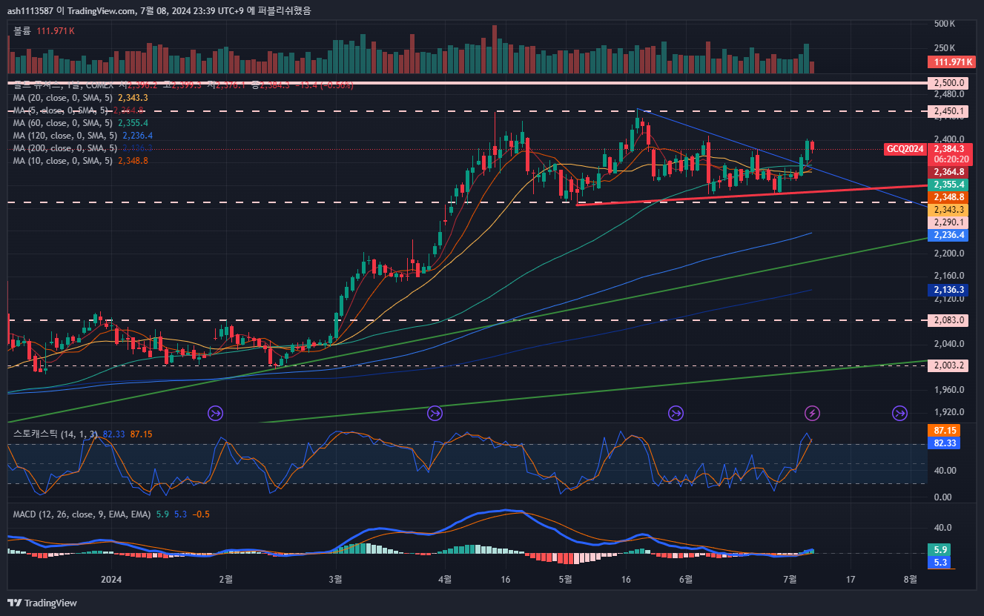984x616 pixels.
Task: Click the rollover event icon near August
Action: click(x=899, y=412)
